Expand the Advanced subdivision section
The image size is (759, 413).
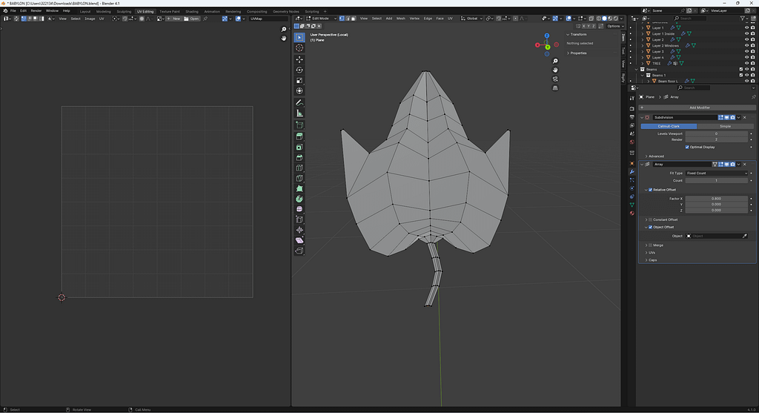click(656, 156)
